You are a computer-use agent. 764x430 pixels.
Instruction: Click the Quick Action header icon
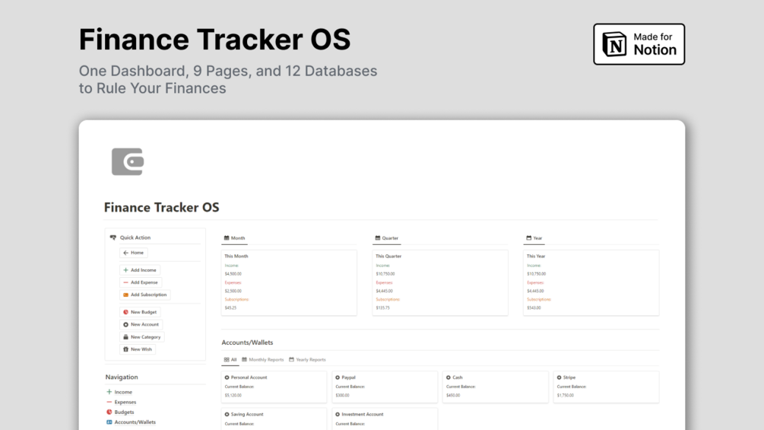point(113,237)
